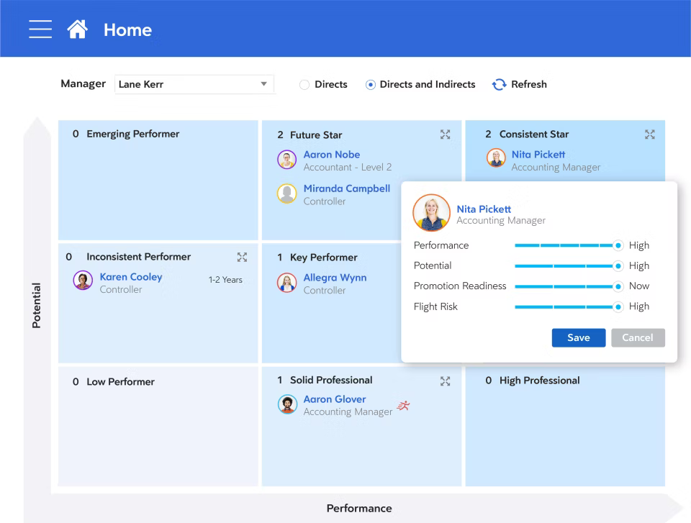Click the Flight Risk slider handle
Image resolution: width=691 pixels, height=523 pixels.
click(618, 306)
